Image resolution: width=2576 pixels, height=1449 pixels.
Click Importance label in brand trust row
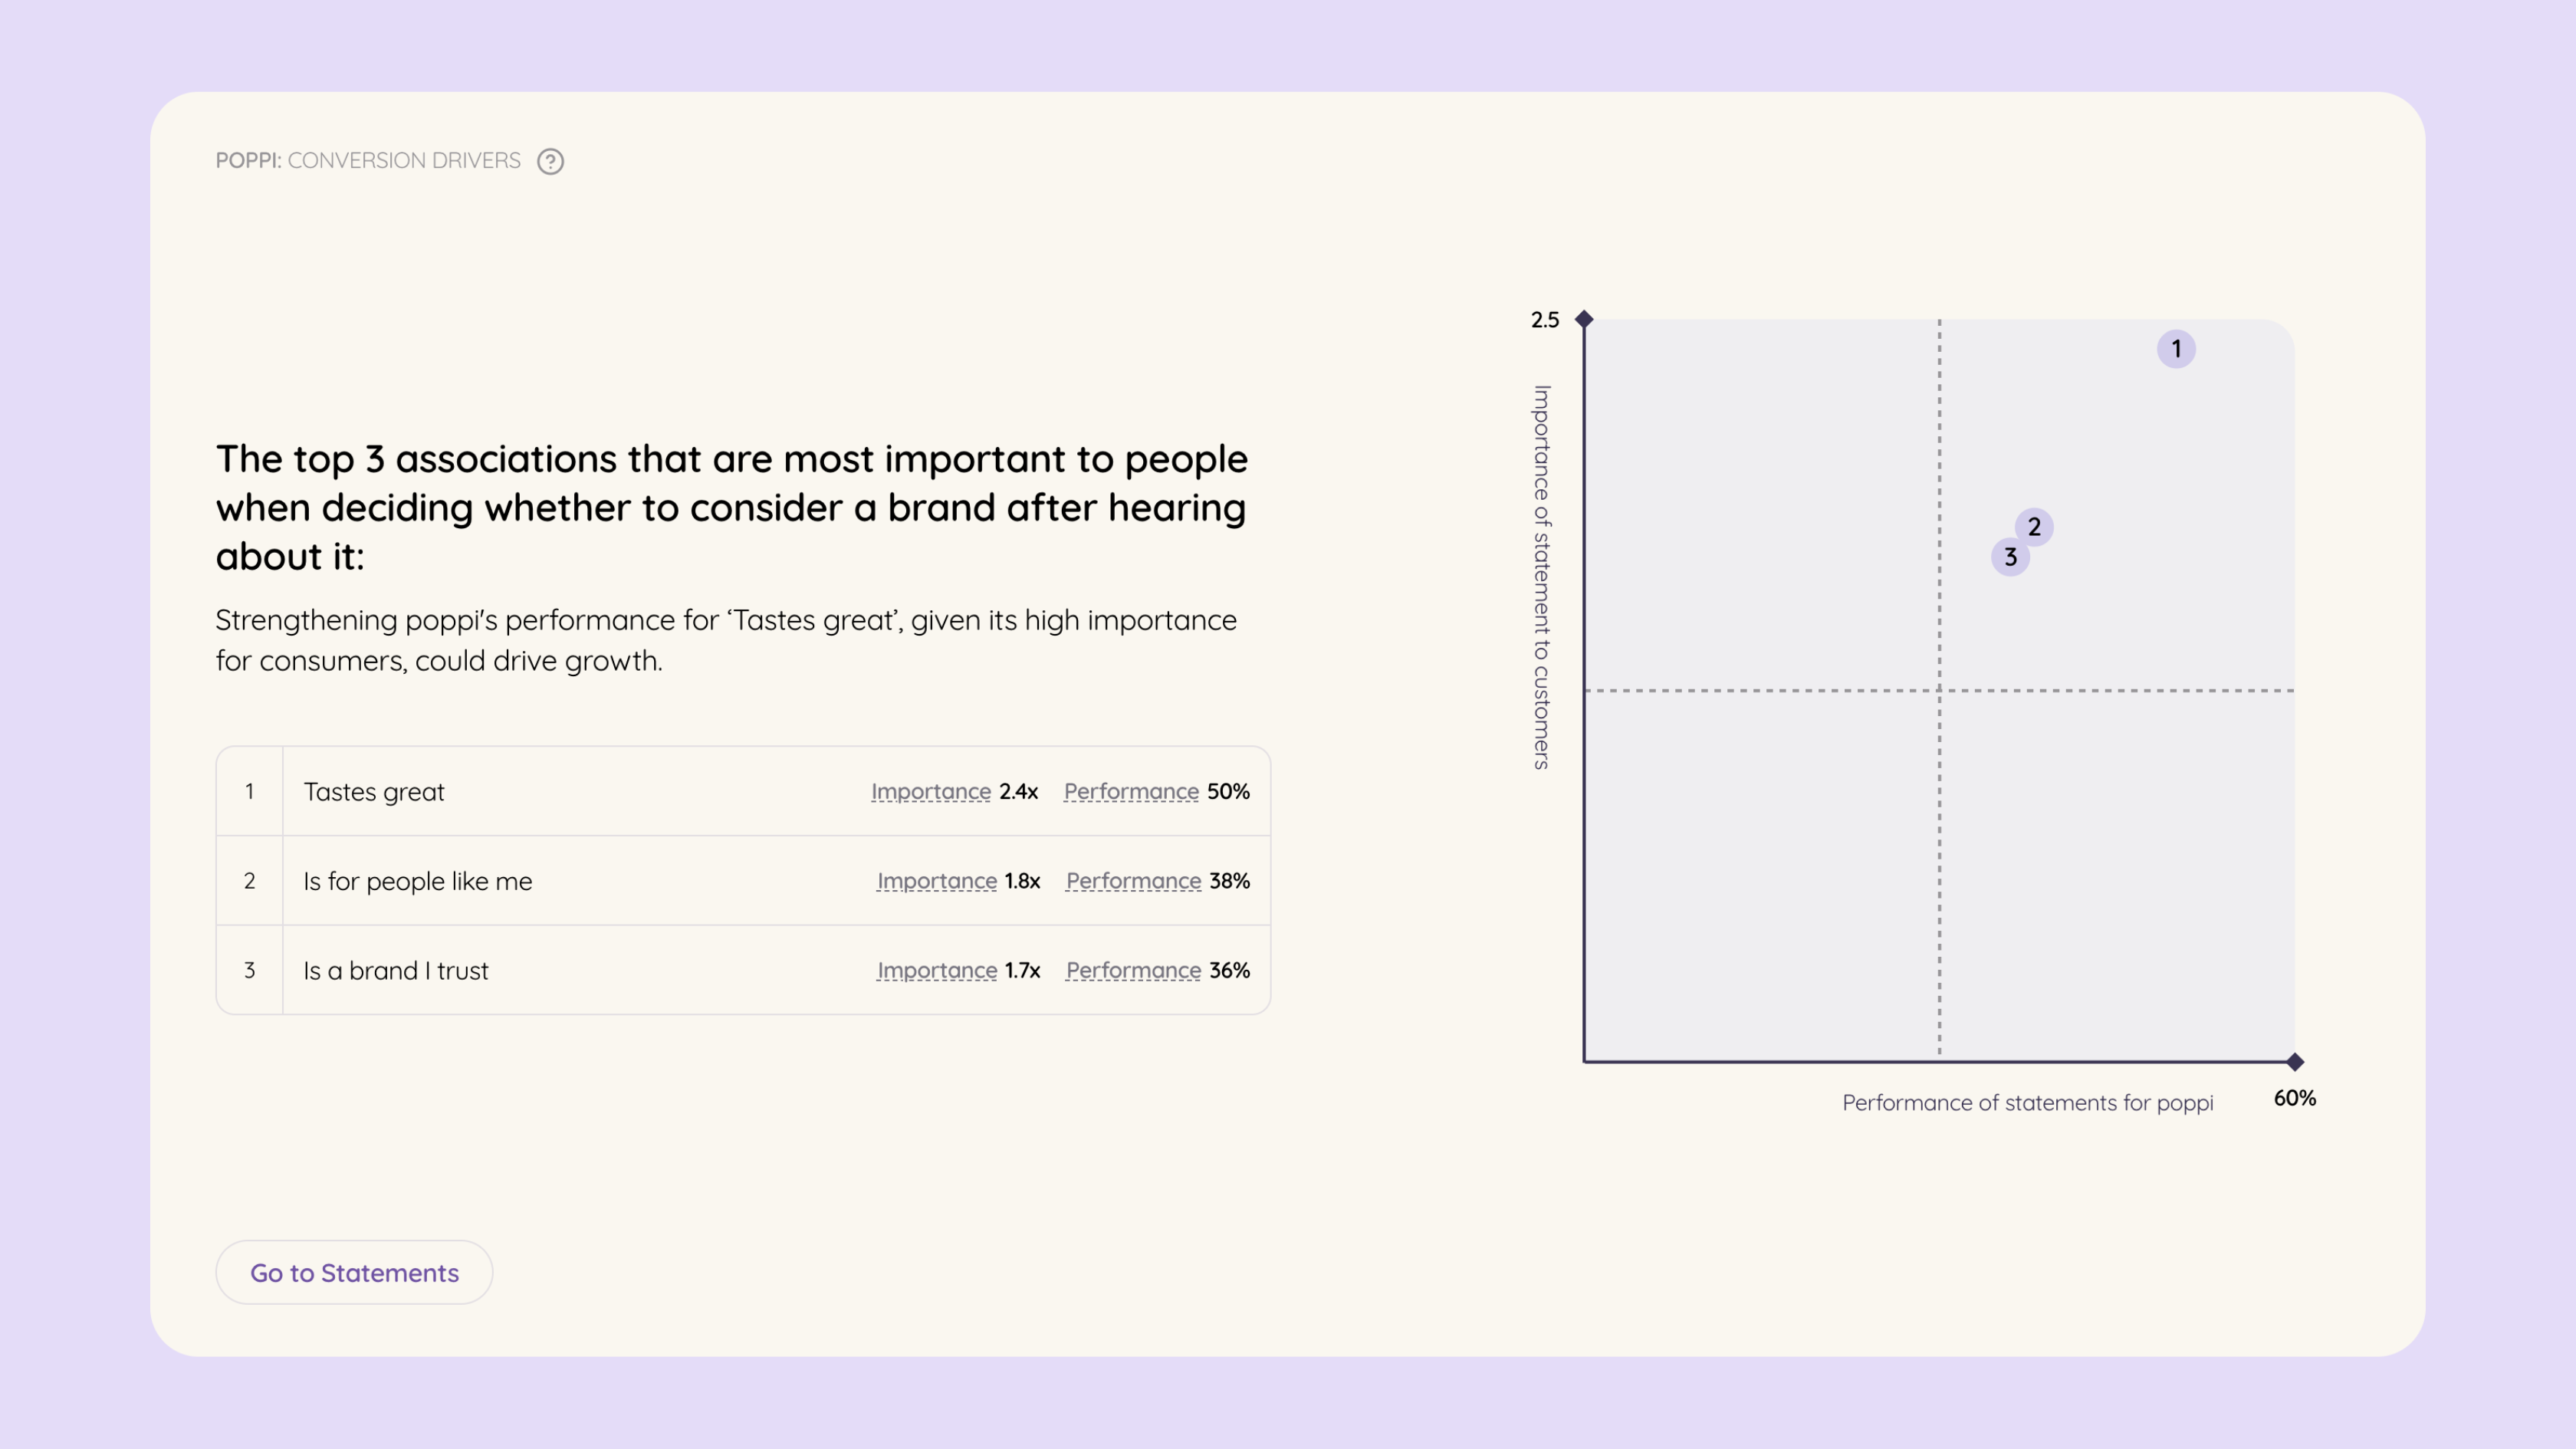pyautogui.click(x=936, y=971)
